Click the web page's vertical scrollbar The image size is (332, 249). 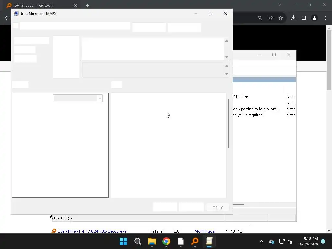click(x=329, y=60)
